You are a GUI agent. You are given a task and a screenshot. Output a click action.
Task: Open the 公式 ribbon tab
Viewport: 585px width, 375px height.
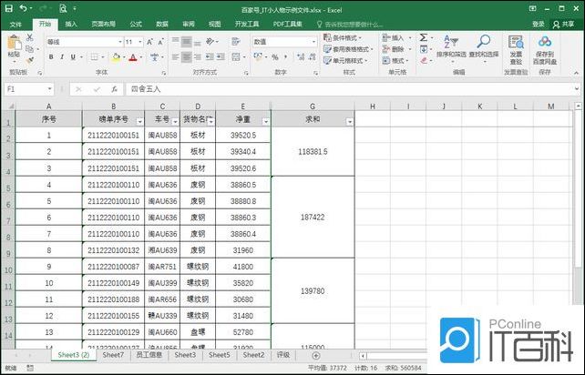(x=136, y=25)
